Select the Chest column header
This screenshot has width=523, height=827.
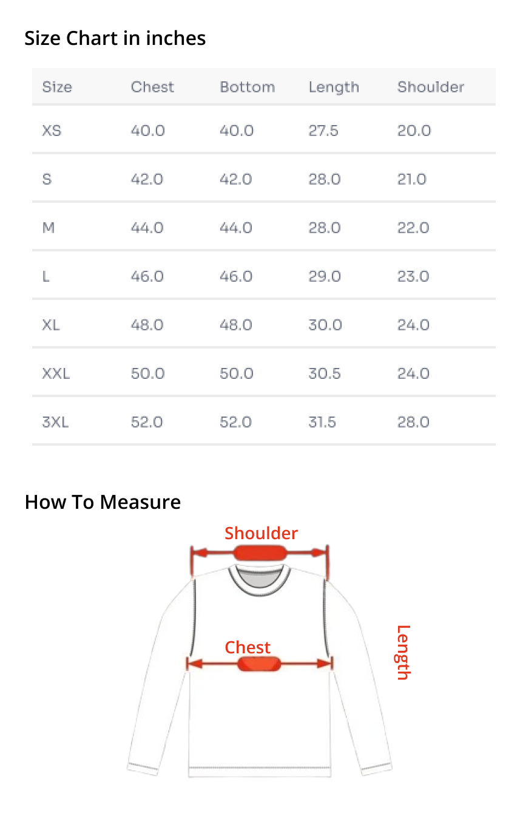point(152,87)
